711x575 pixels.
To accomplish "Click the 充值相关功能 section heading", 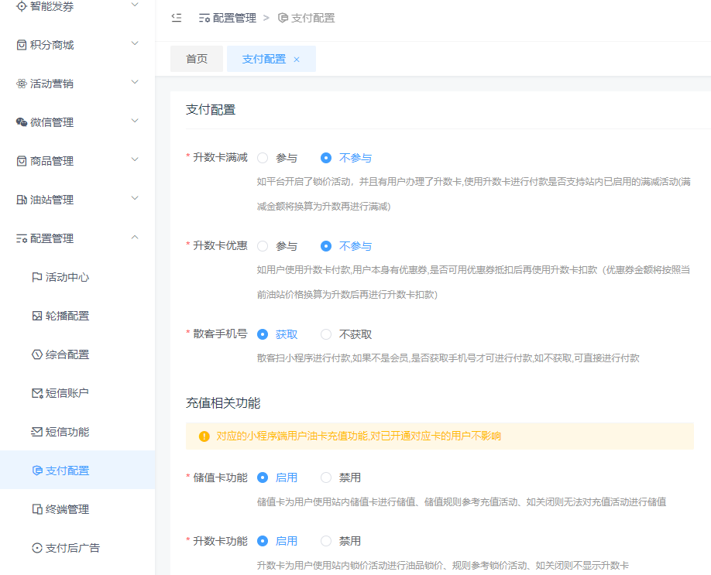I will click(x=223, y=403).
